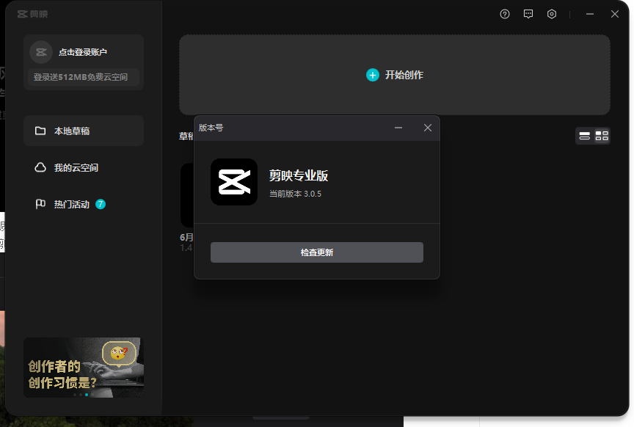Switch drafts to grid view
The width and height of the screenshot is (634, 427).
tap(602, 136)
